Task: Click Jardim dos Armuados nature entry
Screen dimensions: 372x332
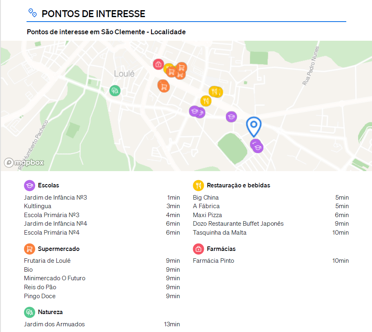Action: pyautogui.click(x=54, y=324)
